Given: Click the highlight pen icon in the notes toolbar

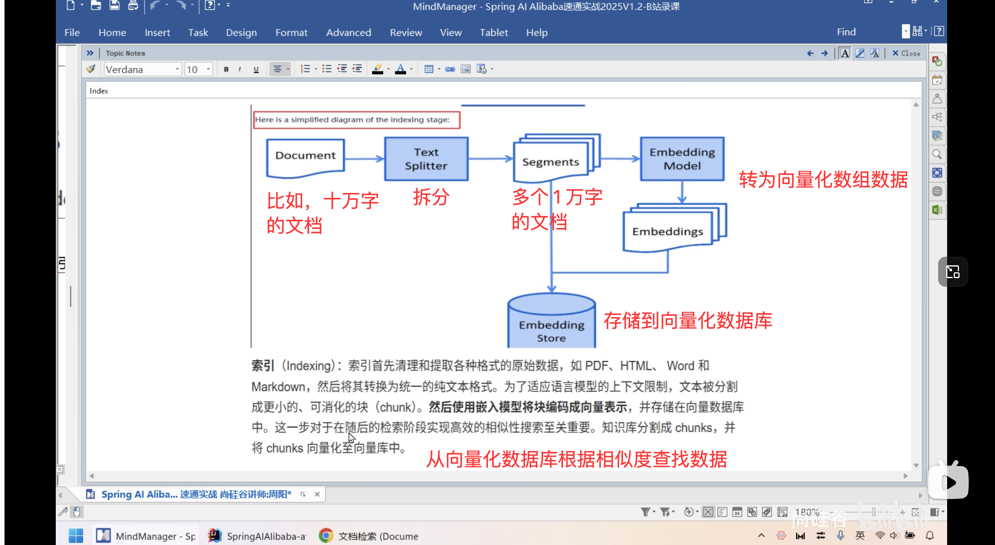Looking at the screenshot, I should [x=378, y=69].
